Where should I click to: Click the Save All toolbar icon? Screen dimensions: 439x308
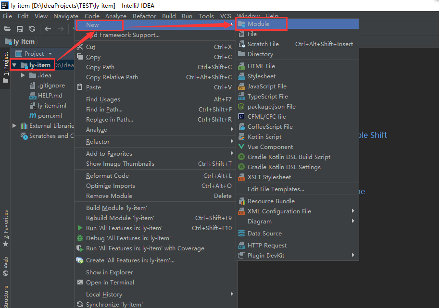coord(20,29)
